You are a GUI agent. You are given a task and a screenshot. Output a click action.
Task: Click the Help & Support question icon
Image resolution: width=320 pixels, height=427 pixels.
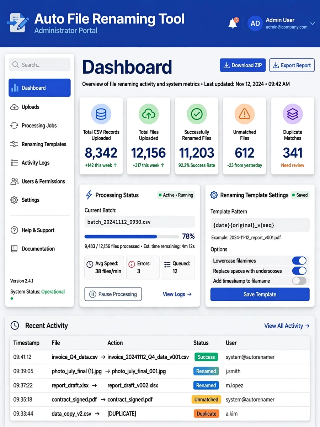point(14,230)
